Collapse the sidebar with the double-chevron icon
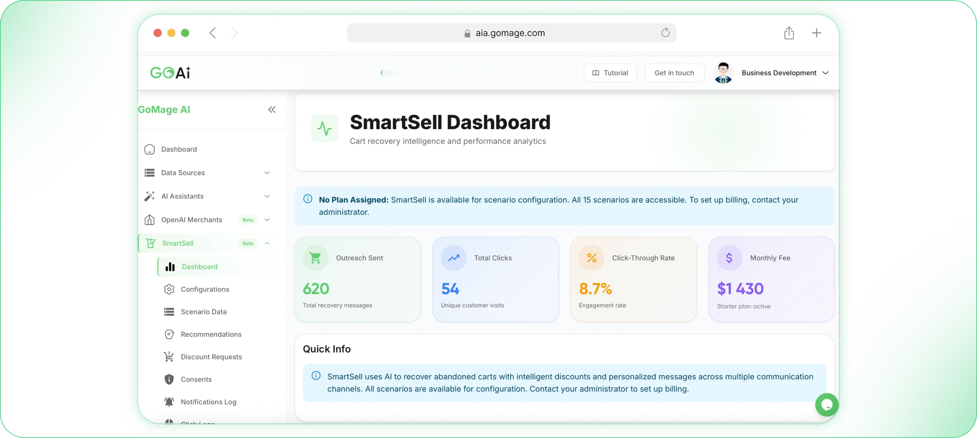977x438 pixels. tap(272, 109)
